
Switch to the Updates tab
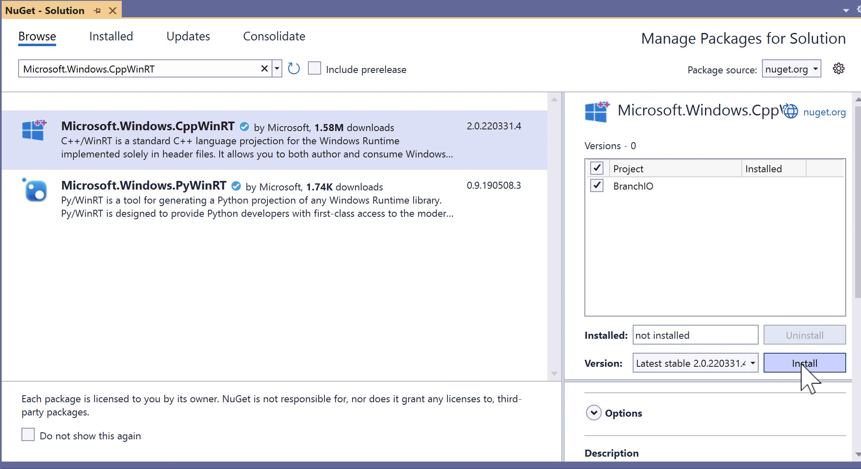[188, 36]
